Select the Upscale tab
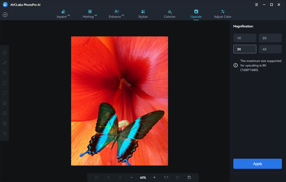Image resolution: width=286 pixels, height=182 pixels. (196, 14)
